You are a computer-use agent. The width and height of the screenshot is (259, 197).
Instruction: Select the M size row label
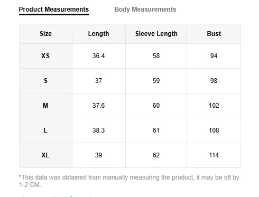[45, 106]
